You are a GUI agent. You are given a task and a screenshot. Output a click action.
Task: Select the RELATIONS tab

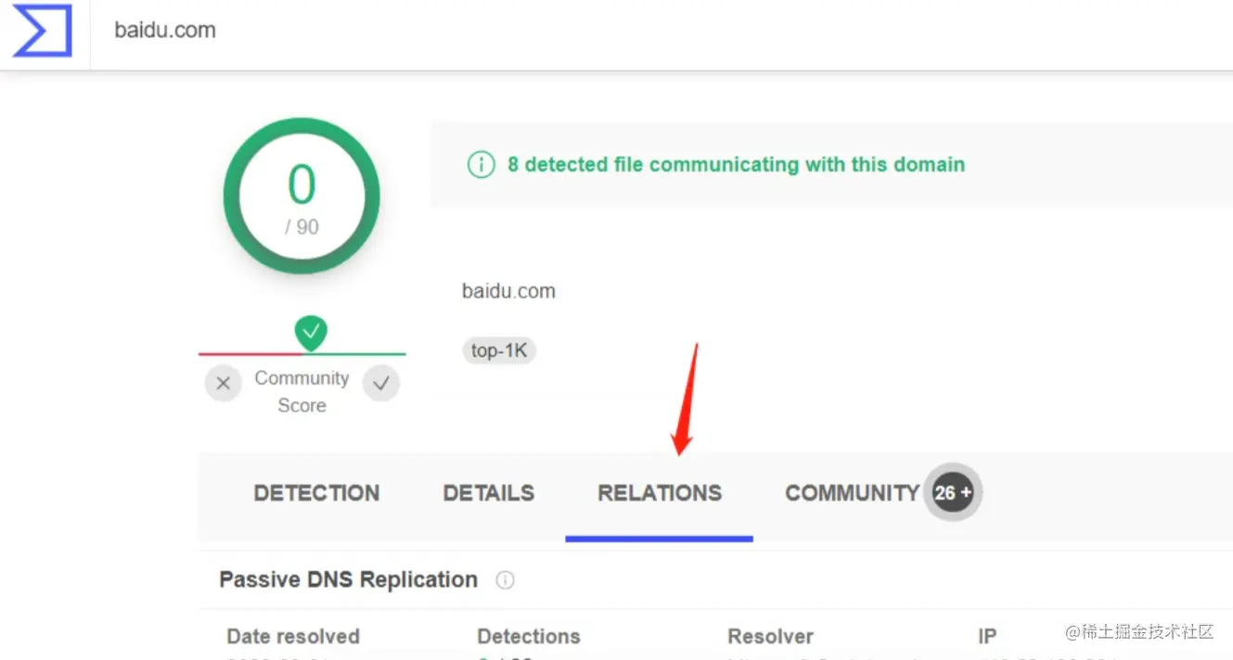660,493
